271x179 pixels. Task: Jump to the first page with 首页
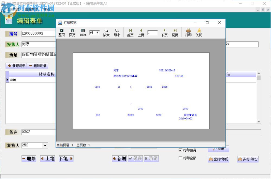[130, 32]
